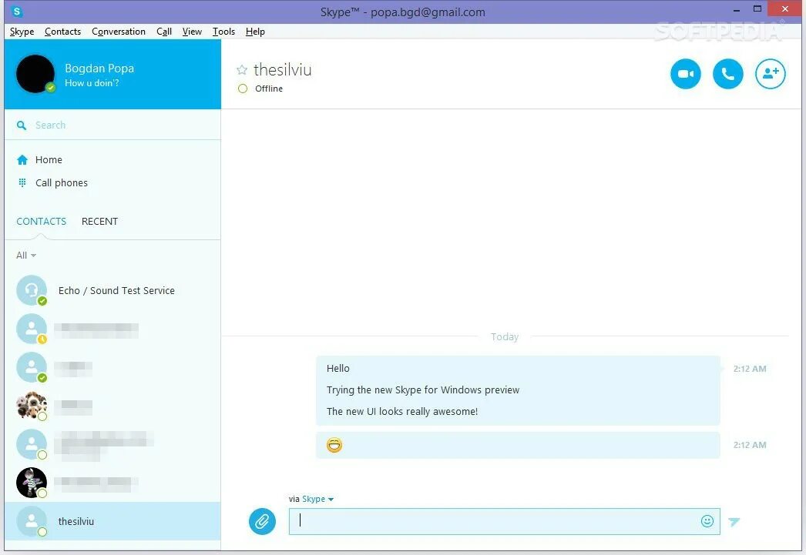Switch to the CONTACTS tab

click(41, 221)
